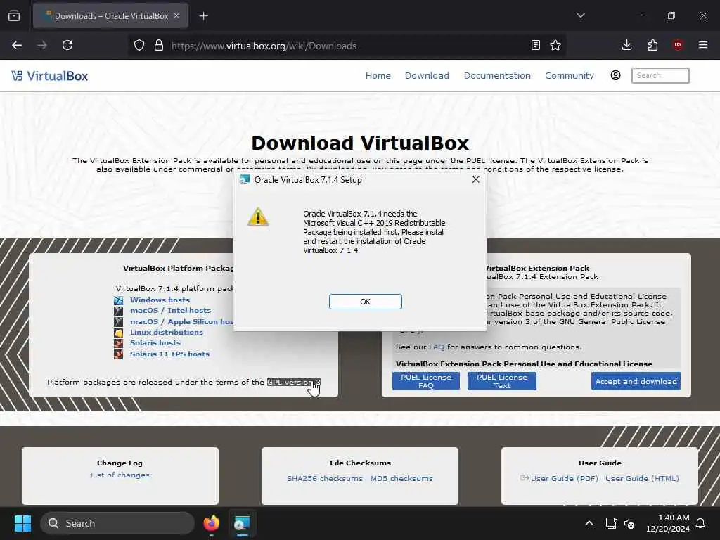
Task: Open the extensions puzzle icon
Action: click(652, 46)
